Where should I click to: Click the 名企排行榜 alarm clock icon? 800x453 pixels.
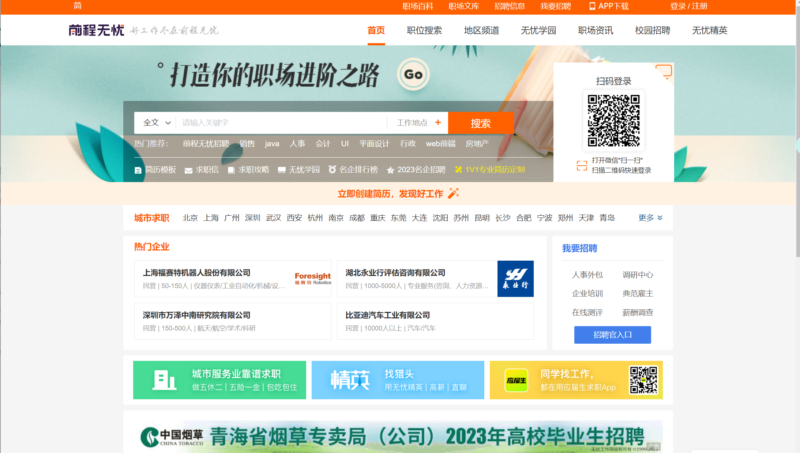tap(332, 170)
